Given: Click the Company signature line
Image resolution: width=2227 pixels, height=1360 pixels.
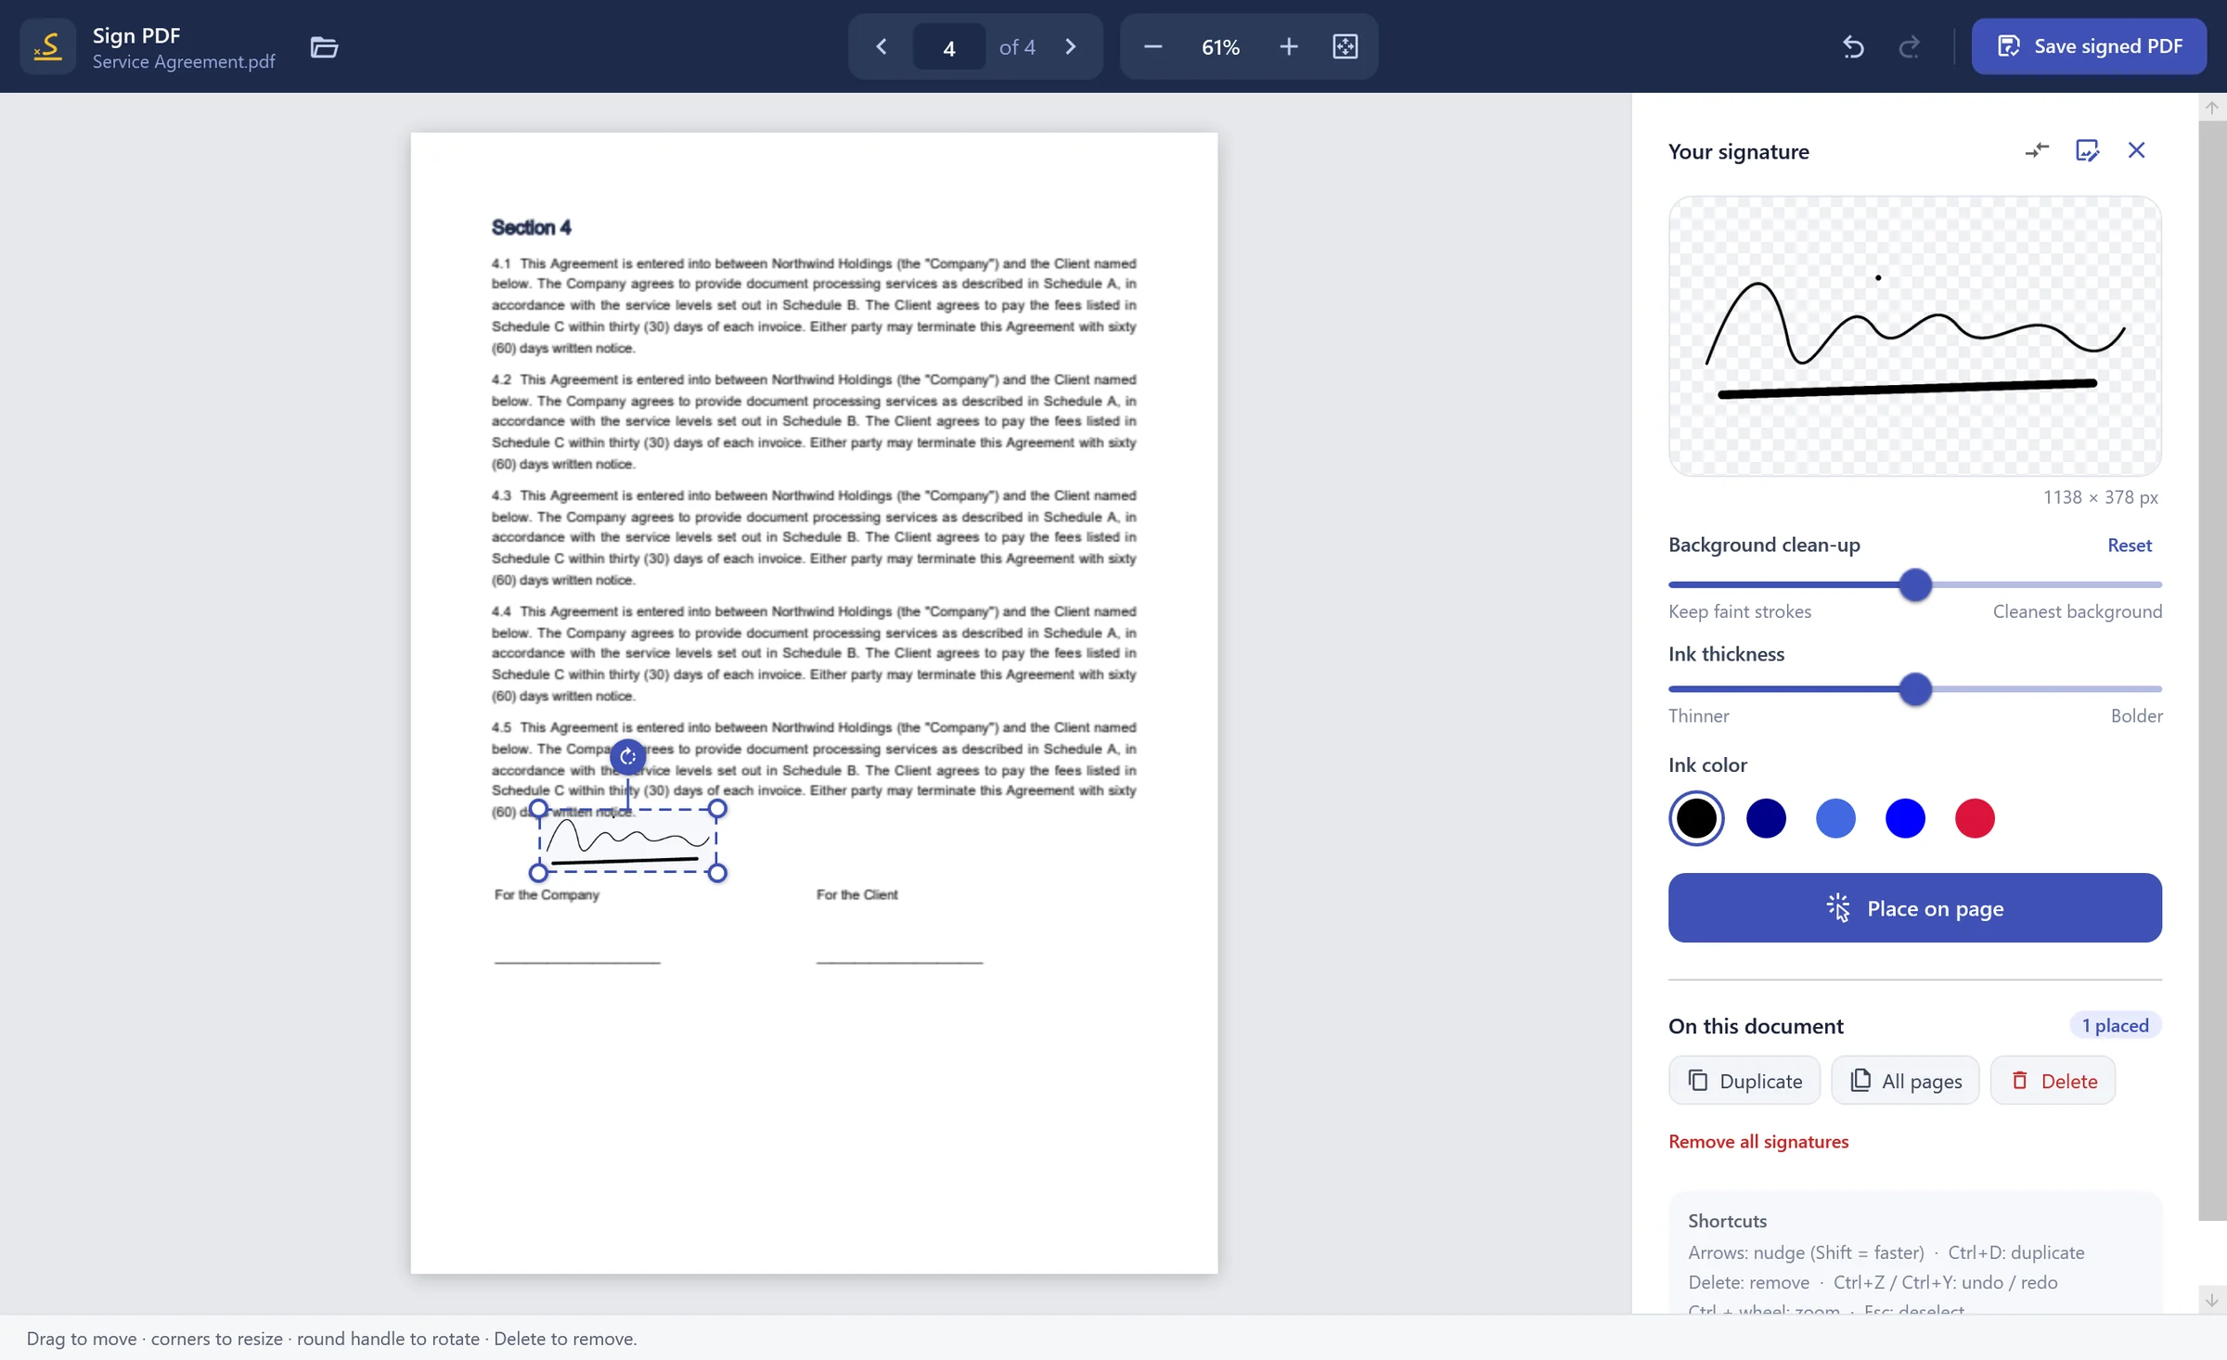Looking at the screenshot, I should click(577, 963).
